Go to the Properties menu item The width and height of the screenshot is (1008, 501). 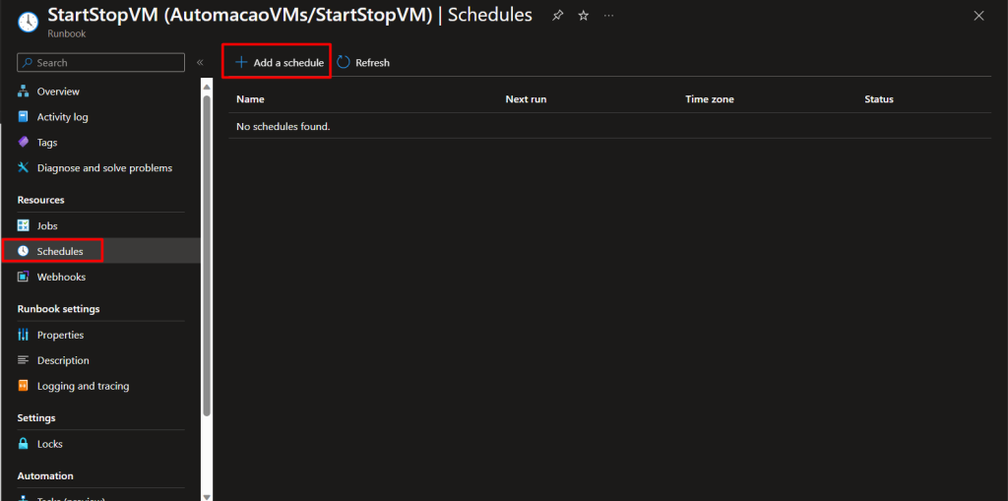(x=60, y=336)
